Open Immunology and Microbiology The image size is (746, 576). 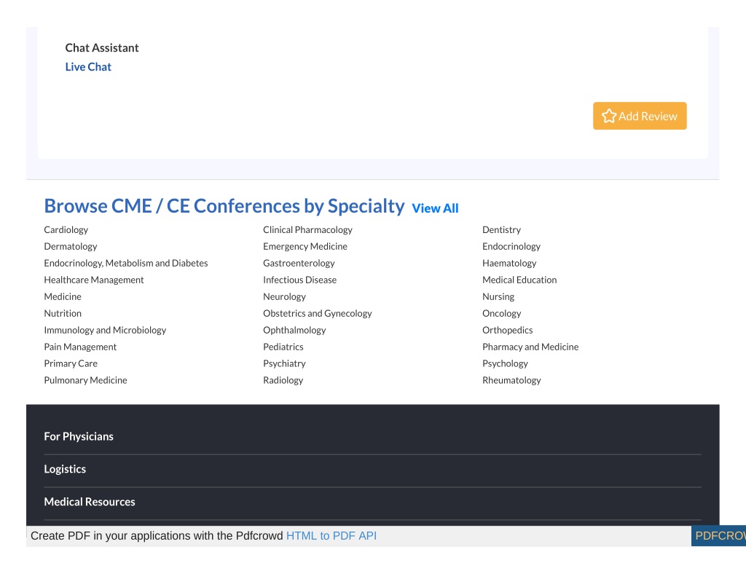(105, 330)
